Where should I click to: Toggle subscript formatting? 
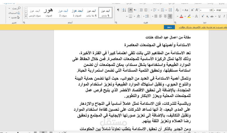[x=207, y=16]
